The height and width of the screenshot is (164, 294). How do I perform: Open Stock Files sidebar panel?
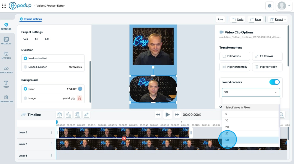click(x=6, y=70)
